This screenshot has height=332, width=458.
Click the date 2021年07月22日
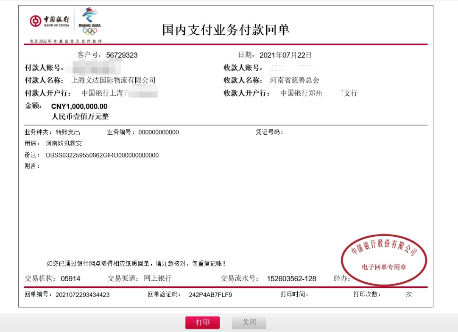[x=285, y=55]
